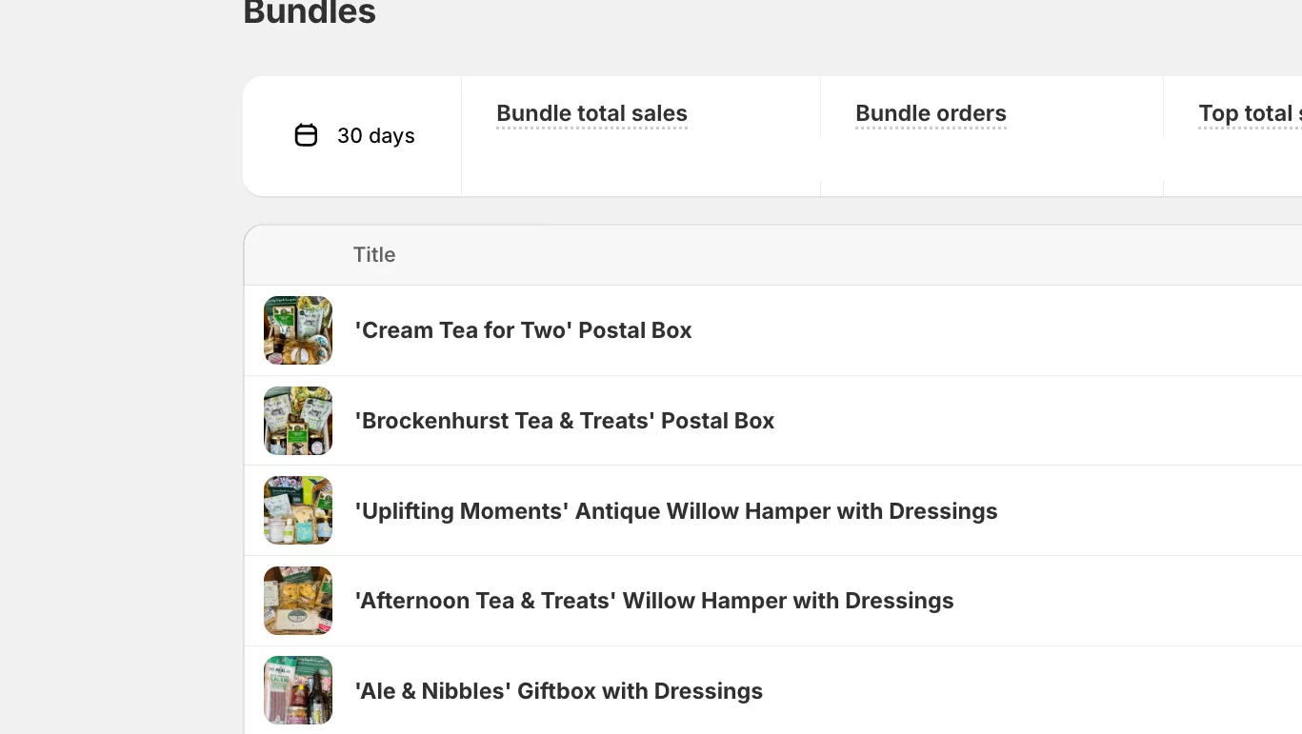Select the Bundle orders metric tab
The height and width of the screenshot is (734, 1302).
coord(931,113)
